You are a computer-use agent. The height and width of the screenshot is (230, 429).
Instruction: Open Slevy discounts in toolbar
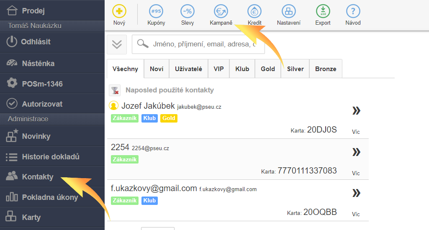point(188,11)
